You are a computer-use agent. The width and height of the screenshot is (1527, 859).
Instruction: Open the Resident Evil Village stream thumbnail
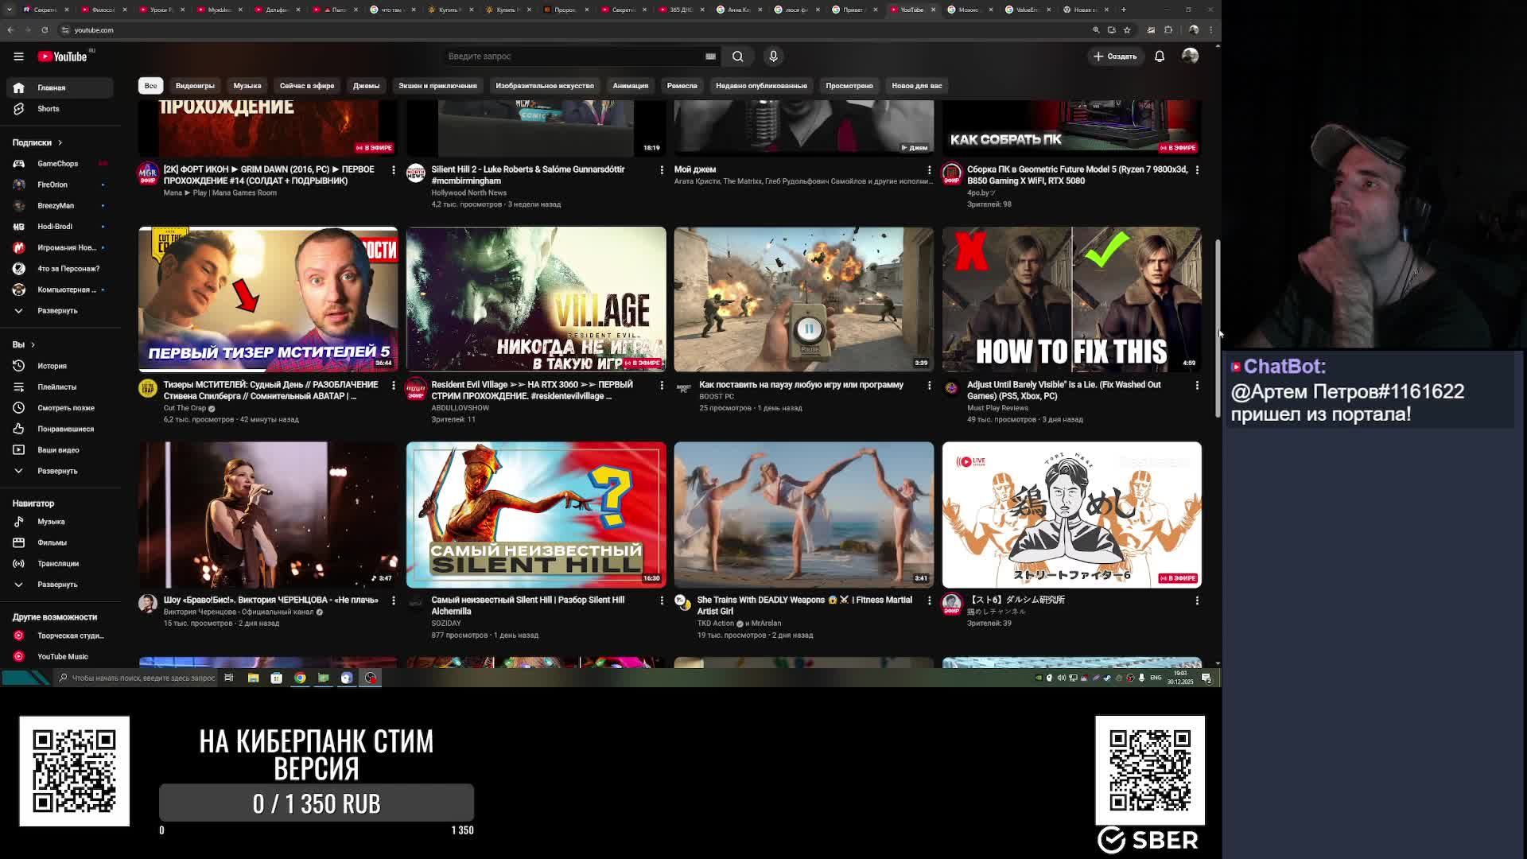click(536, 299)
